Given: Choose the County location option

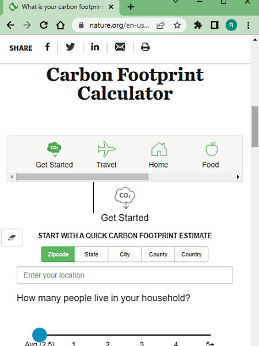Looking at the screenshot, I should point(158,254).
